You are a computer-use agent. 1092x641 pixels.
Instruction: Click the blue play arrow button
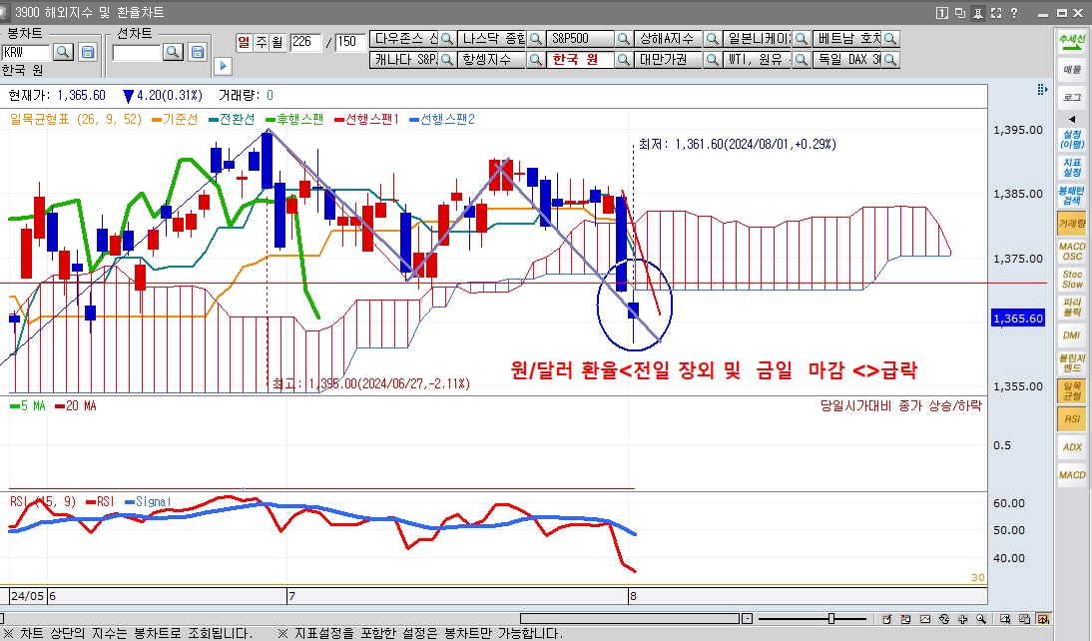click(x=223, y=66)
